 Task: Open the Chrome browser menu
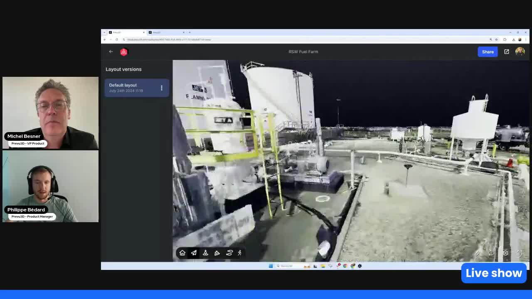click(x=525, y=39)
